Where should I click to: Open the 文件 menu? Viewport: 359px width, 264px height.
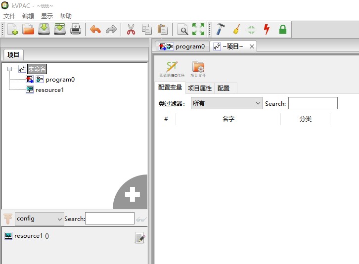click(x=9, y=16)
